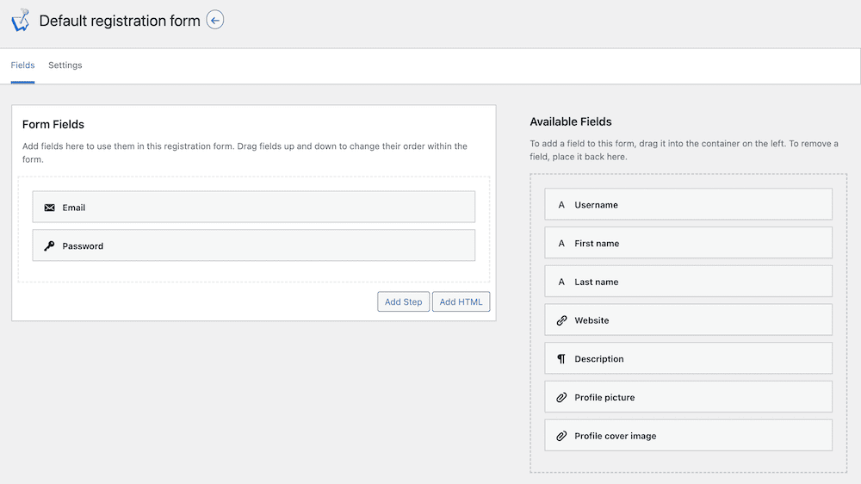The height and width of the screenshot is (484, 861).
Task: Click the key icon on the Password field
Action: [x=49, y=245]
